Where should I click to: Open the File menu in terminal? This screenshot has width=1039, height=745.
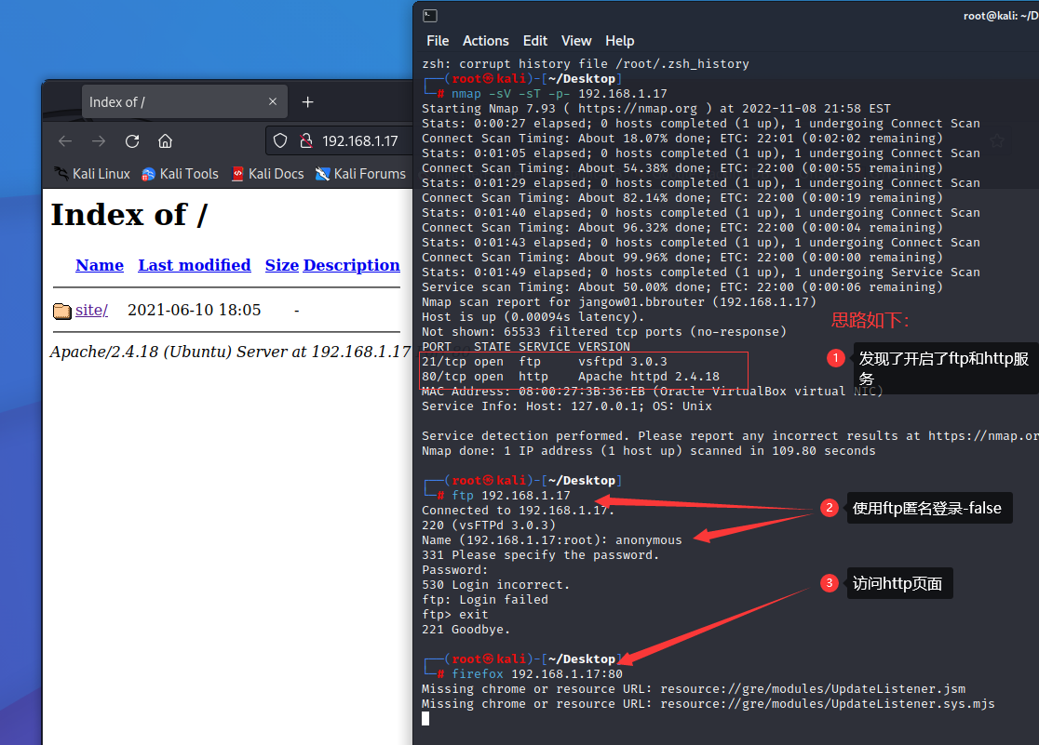pyautogui.click(x=438, y=41)
